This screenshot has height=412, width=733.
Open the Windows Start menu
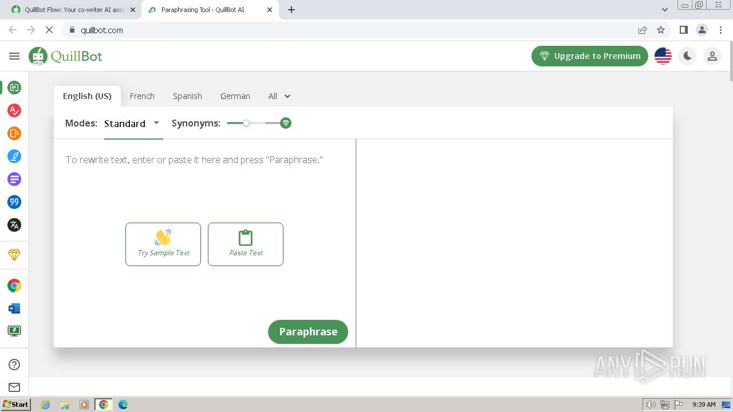click(15, 404)
